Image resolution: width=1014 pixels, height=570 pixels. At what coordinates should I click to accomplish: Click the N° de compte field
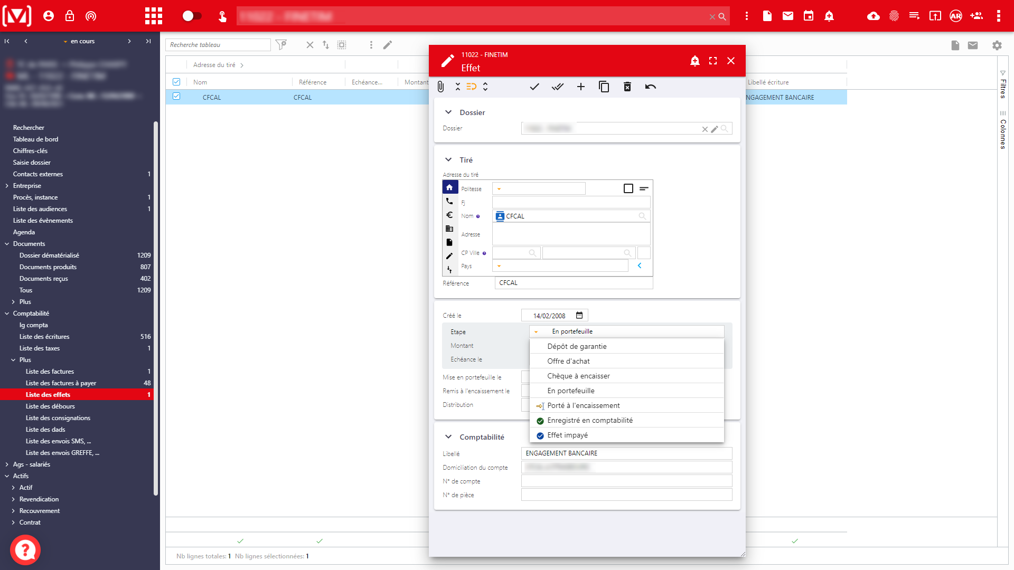[x=626, y=481]
